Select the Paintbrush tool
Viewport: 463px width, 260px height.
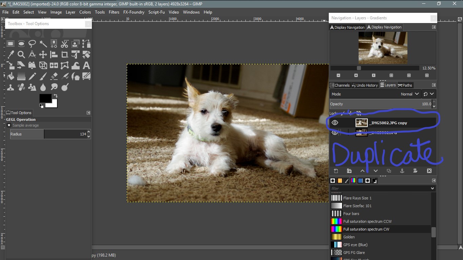click(x=43, y=76)
